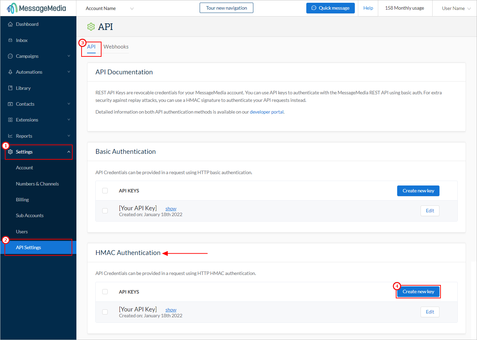Show the Basic Authentication API key
Viewport: 477px width, 340px height.
click(171, 209)
